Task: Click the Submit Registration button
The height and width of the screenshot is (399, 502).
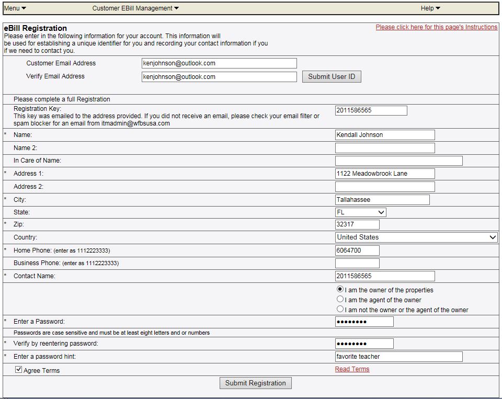Action: [x=256, y=383]
